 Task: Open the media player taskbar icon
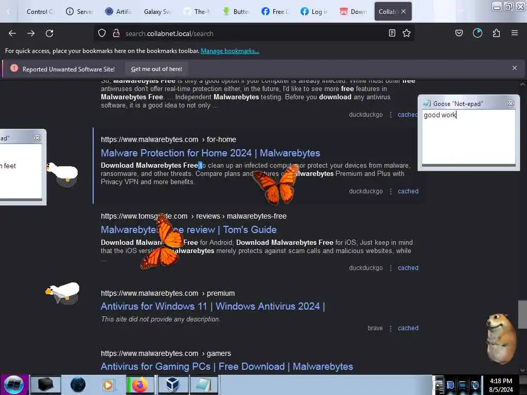pos(108,385)
